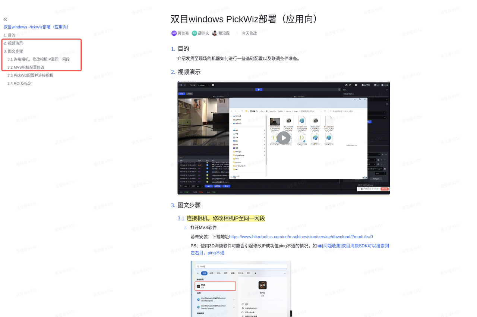The image size is (477, 317).
Task: Click the "今天修改" edit history text
Action: point(249,33)
